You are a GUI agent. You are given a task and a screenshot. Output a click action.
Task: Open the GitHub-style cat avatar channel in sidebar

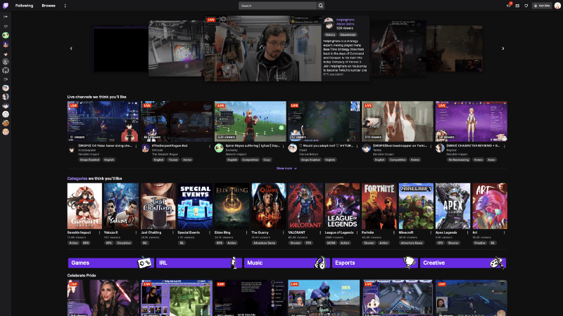[6, 70]
